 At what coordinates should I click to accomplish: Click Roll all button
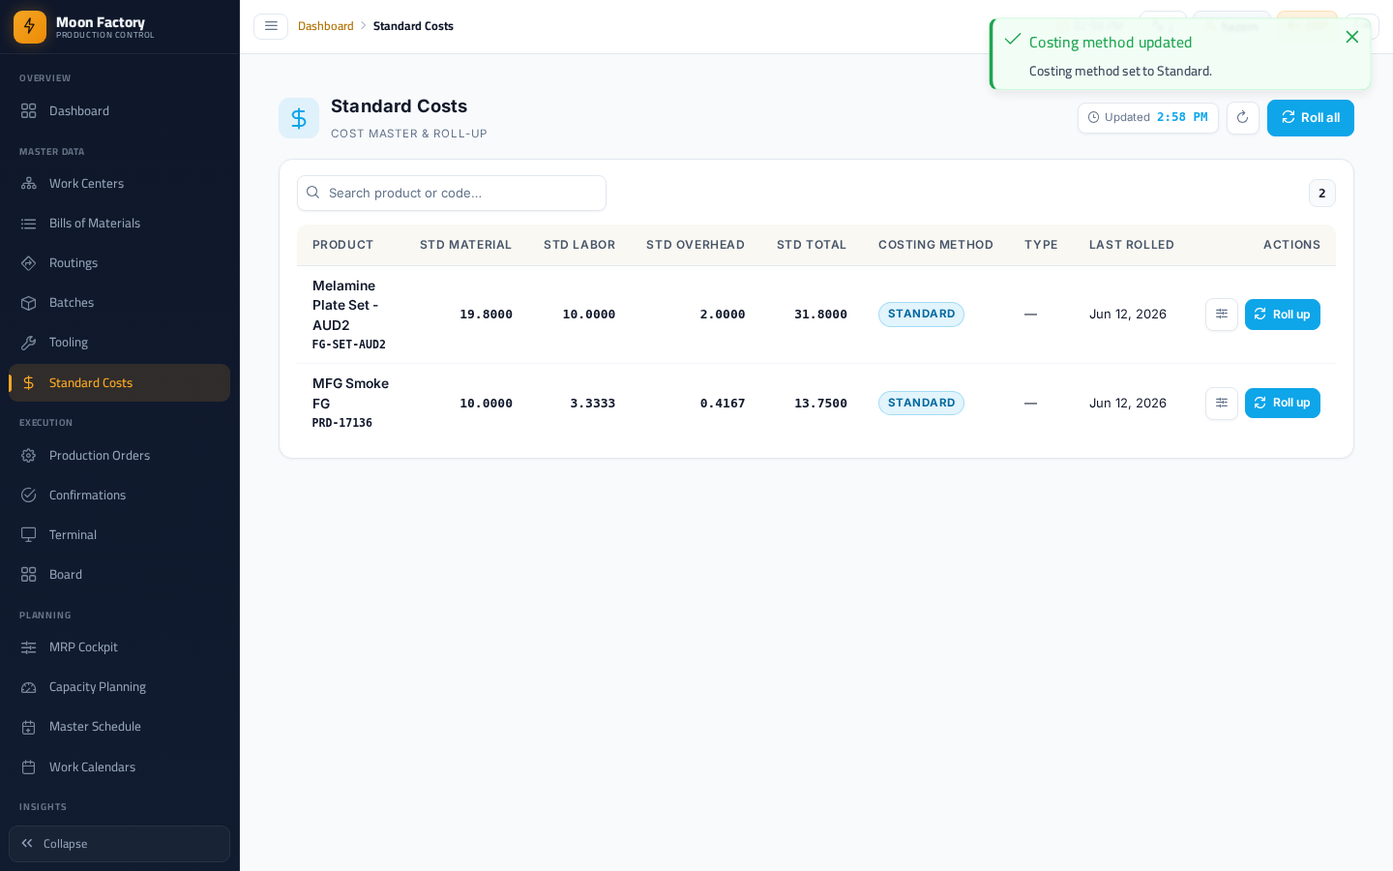click(1311, 118)
